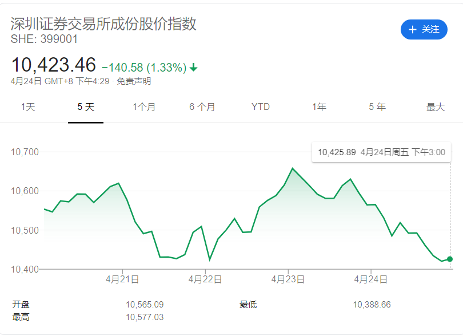Click the green data point dot on chart
463x335 pixels.
click(450, 259)
